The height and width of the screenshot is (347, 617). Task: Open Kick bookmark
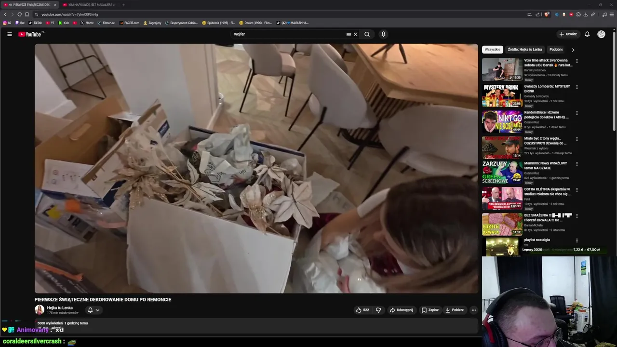(64, 23)
